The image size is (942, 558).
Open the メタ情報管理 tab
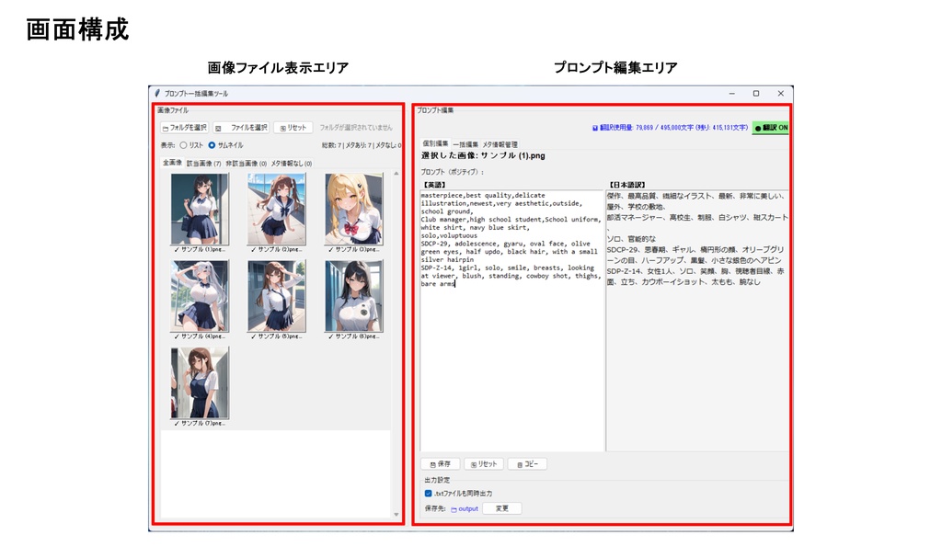coord(500,144)
